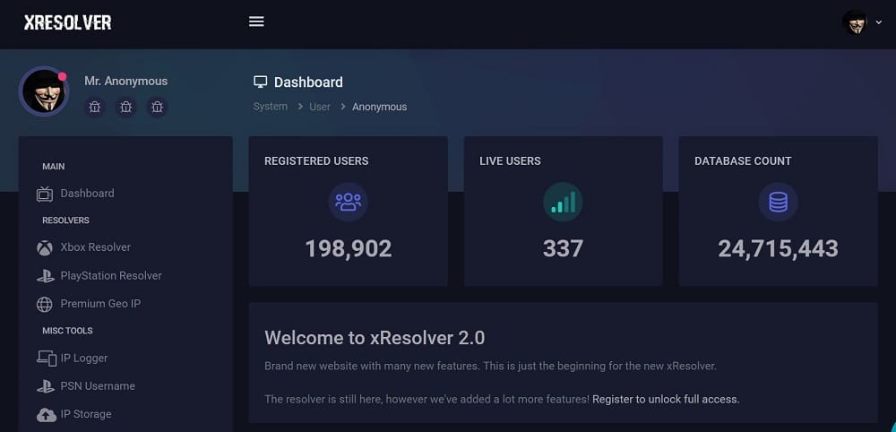896x432 pixels.
Task: Open the XRESOLVER logo home link
Action: click(x=67, y=23)
